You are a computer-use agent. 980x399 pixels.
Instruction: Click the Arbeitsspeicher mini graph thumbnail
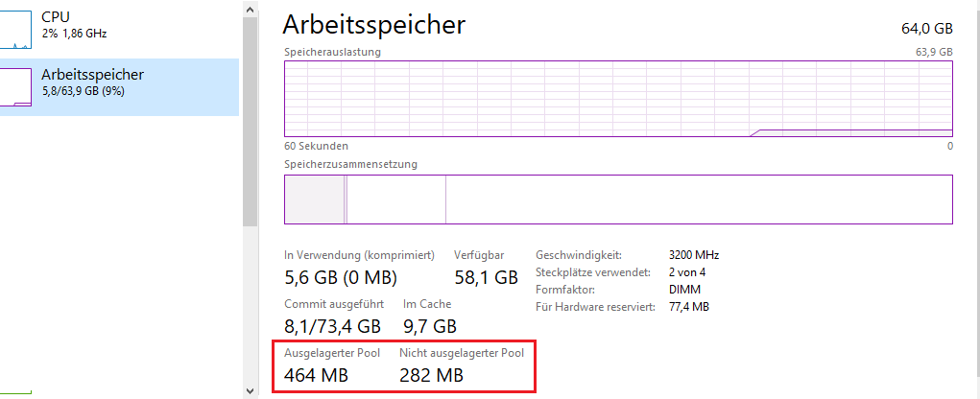[15, 87]
